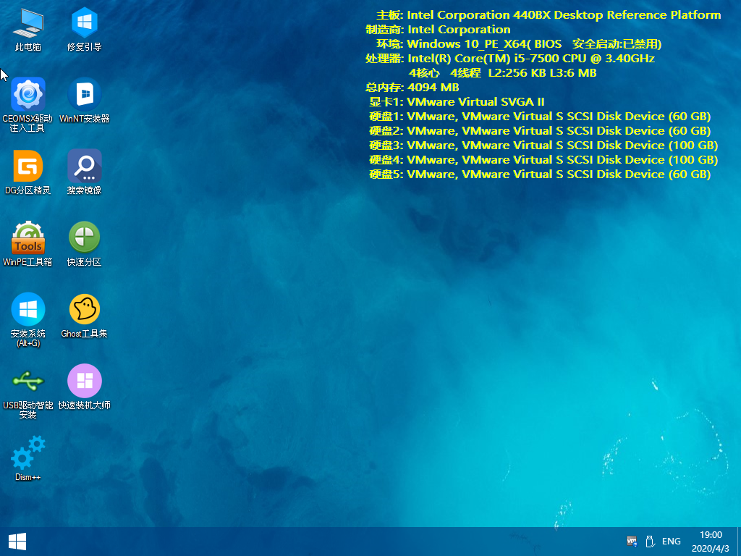741x556 pixels.
Task: Click the 4核心 4线程 cache line
Action: point(502,73)
